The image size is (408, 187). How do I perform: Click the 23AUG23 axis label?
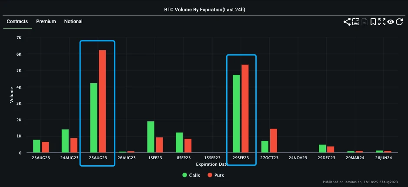[x=41, y=158]
